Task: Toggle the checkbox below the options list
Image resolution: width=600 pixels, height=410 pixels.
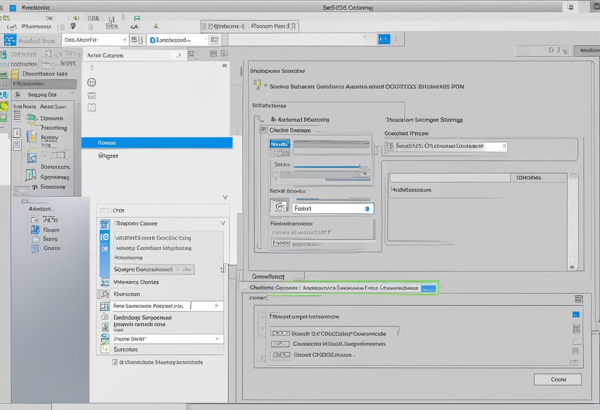Action: tap(115, 362)
